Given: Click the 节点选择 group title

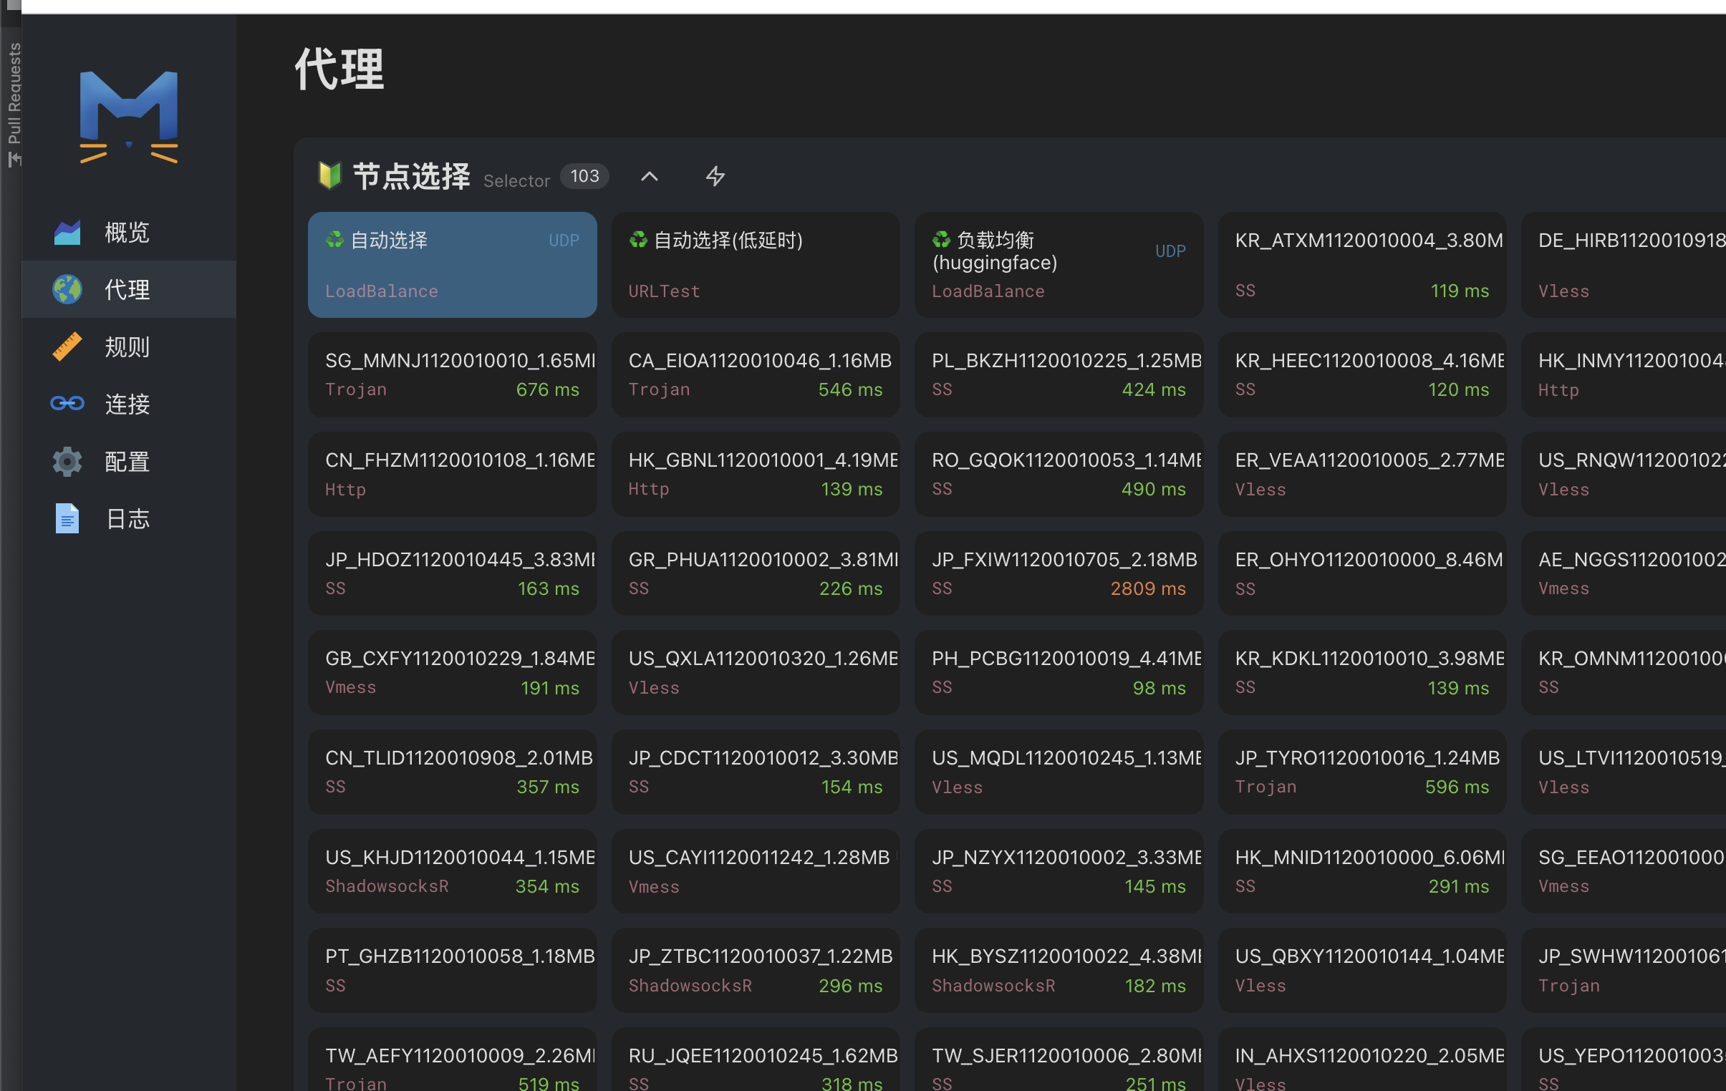Looking at the screenshot, I should [x=410, y=176].
